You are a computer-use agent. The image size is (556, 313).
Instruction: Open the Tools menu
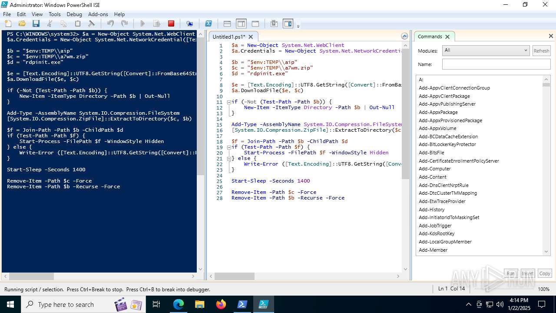(x=55, y=14)
